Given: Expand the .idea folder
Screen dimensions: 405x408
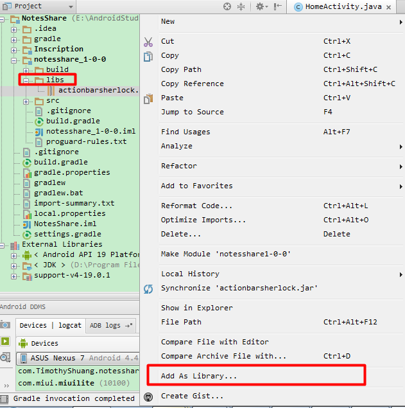Looking at the screenshot, I should point(14,30).
